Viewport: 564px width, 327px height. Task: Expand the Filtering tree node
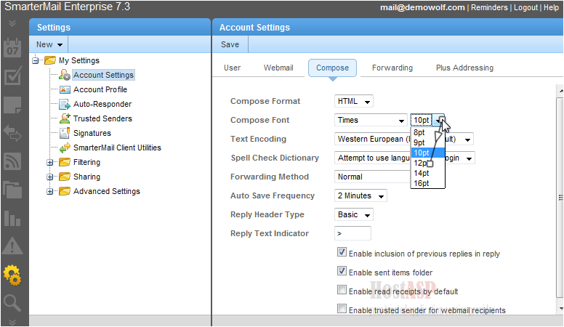[x=50, y=163]
